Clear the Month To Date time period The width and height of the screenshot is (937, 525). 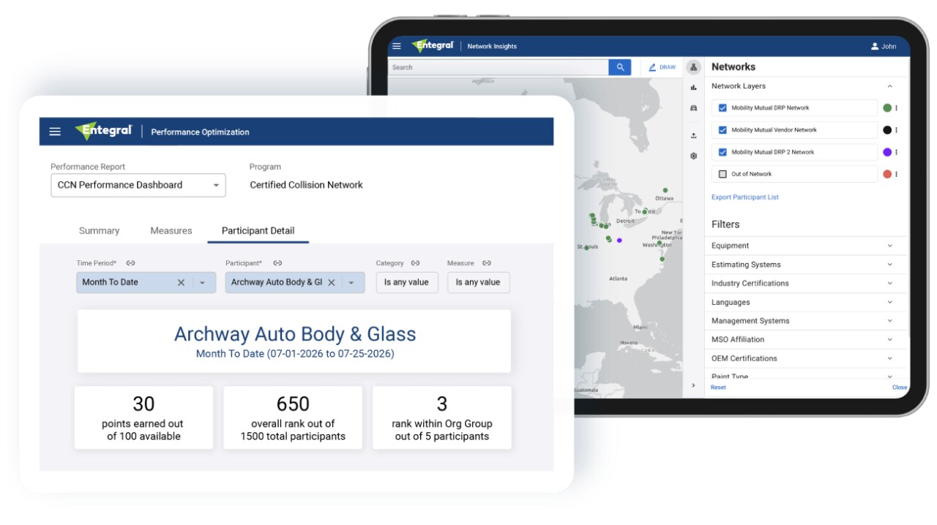[x=181, y=282]
